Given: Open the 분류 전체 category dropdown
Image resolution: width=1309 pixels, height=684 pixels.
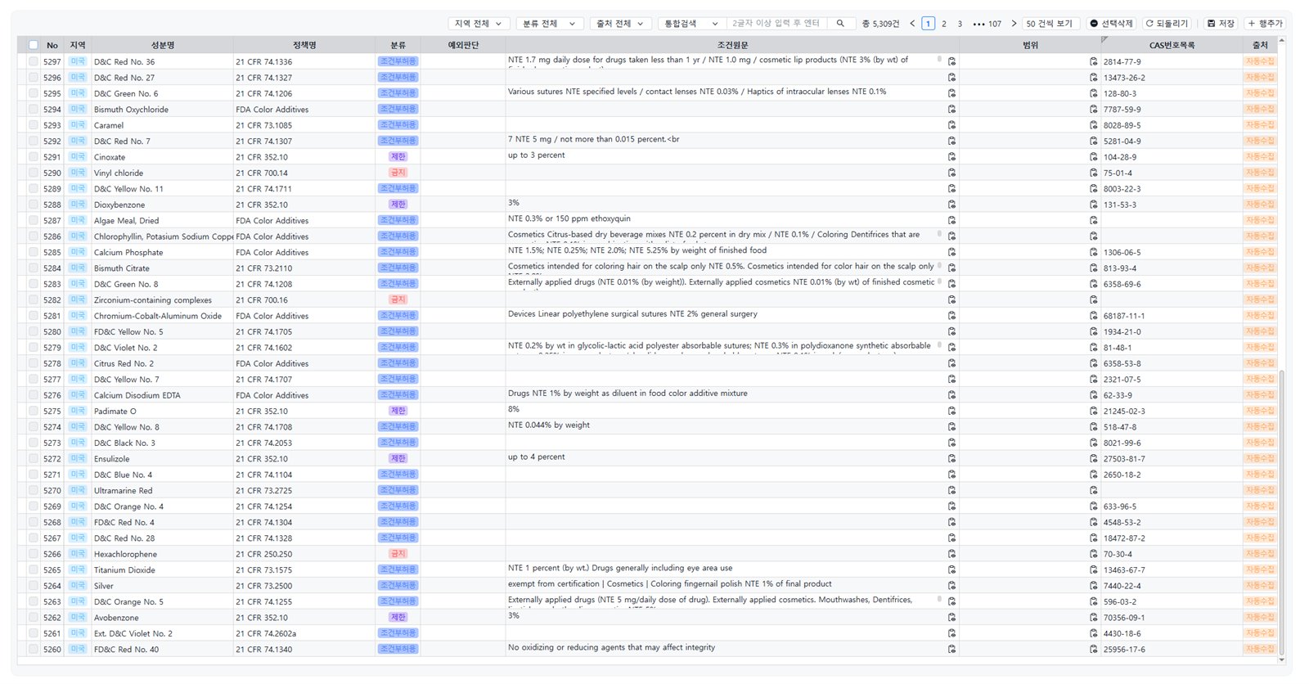Looking at the screenshot, I should (x=549, y=24).
